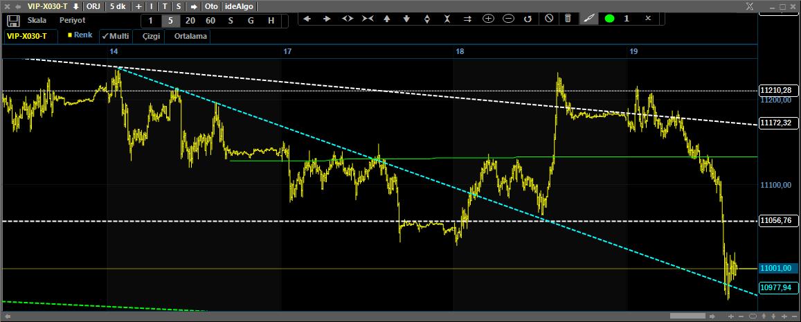
Task: Toggle the T button in title bar
Action: (x=165, y=6)
